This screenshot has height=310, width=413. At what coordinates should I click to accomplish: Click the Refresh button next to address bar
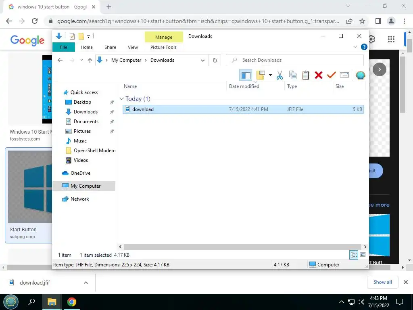tap(215, 60)
